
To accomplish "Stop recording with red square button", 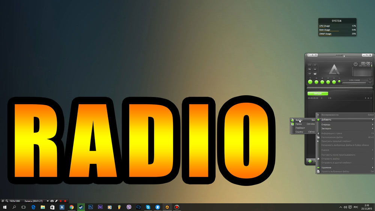I will click(x=65, y=201).
